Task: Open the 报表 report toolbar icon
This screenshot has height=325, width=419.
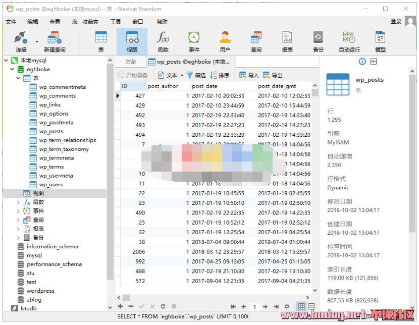Action: coord(287,42)
